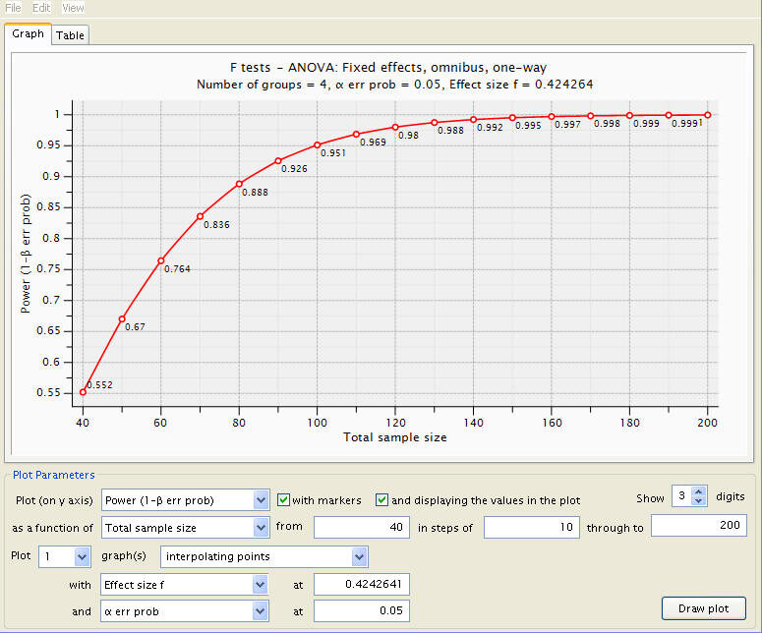762x633 pixels.
Task: Click the 'Total sample size' x-axis label
Action: coord(395,437)
